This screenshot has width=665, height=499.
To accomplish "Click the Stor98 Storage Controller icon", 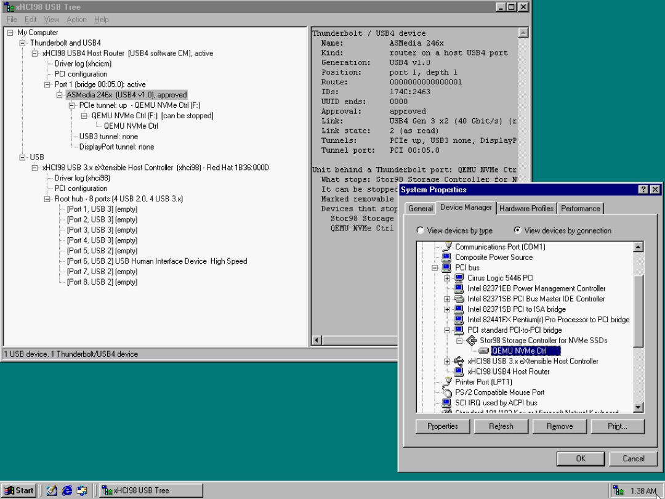I will pos(471,340).
